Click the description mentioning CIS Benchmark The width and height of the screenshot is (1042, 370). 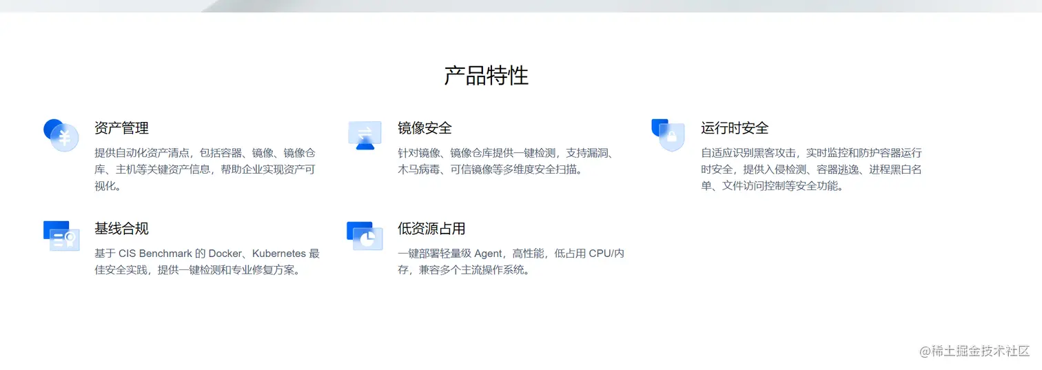(x=207, y=262)
